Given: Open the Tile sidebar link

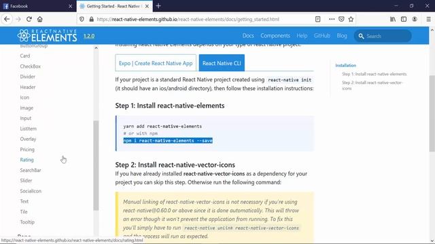Looking at the screenshot, I should (x=24, y=211).
